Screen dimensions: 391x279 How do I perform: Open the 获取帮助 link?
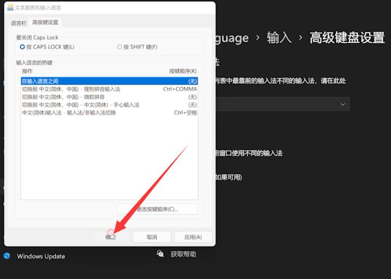point(183,254)
